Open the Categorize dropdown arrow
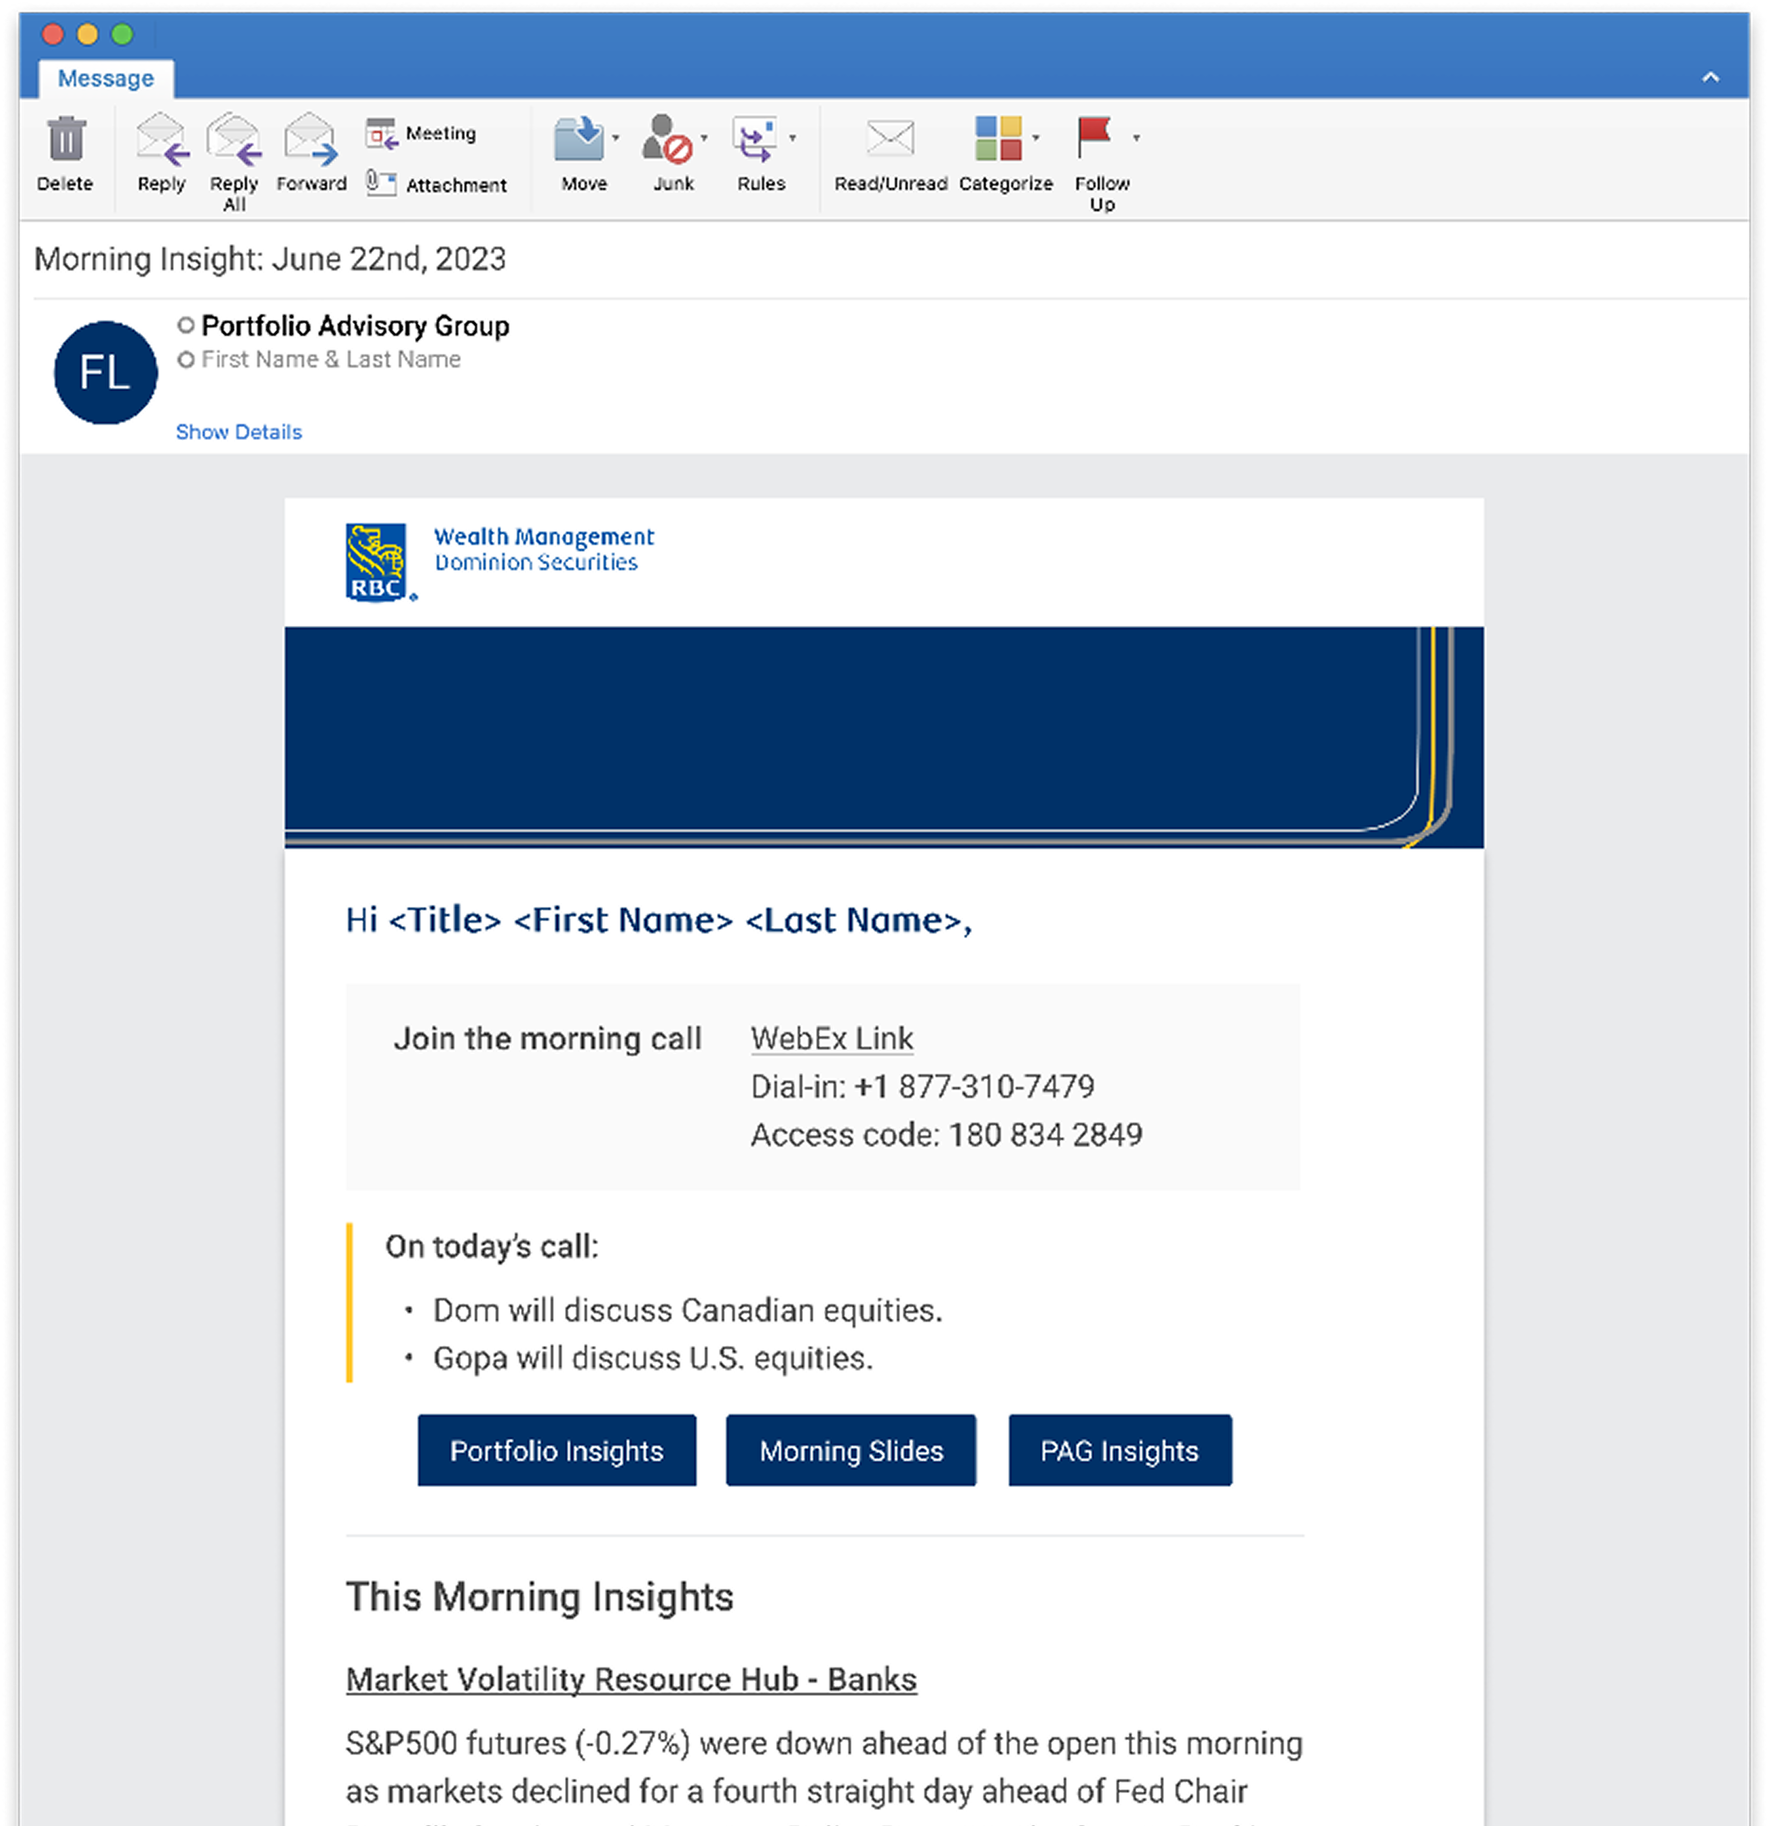Screen dimensions: 1769x1826 pos(1036,138)
